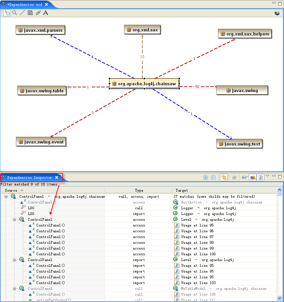Close the Dependencies Inspector view
Viewport: 284px width, 302px height.
(57, 177)
